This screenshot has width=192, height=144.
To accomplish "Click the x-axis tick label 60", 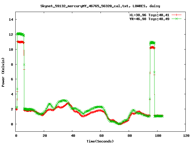I will (101, 136).
